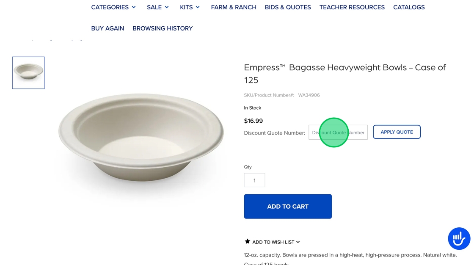Open the Add to Wish List dropdown arrow
The width and height of the screenshot is (474, 265).
click(298, 242)
